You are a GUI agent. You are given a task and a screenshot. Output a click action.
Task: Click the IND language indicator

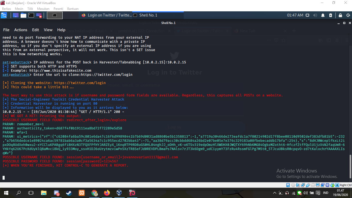tap(326, 193)
